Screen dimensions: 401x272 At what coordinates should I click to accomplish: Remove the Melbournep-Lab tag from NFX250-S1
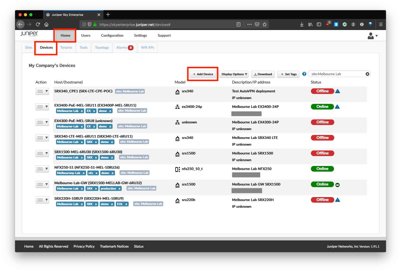(x=84, y=173)
